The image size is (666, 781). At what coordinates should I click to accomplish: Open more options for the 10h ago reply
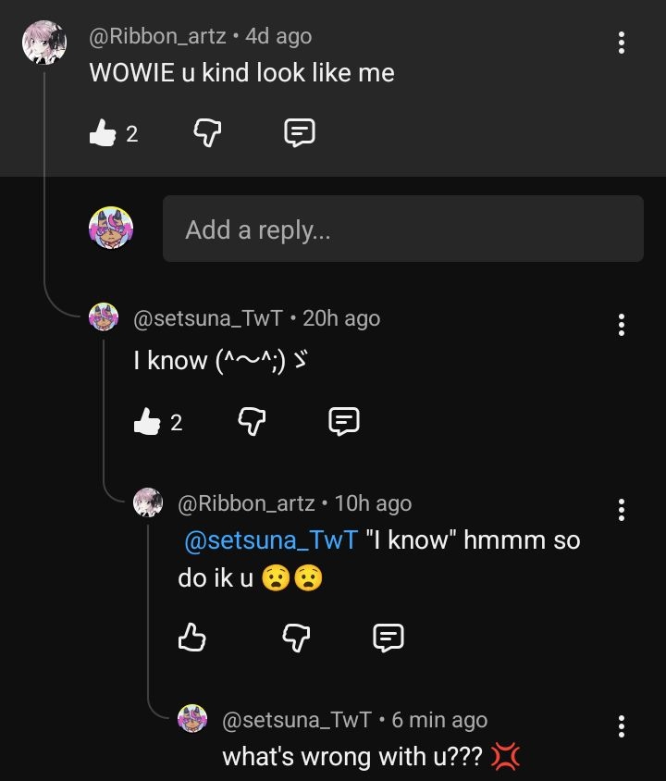point(622,509)
